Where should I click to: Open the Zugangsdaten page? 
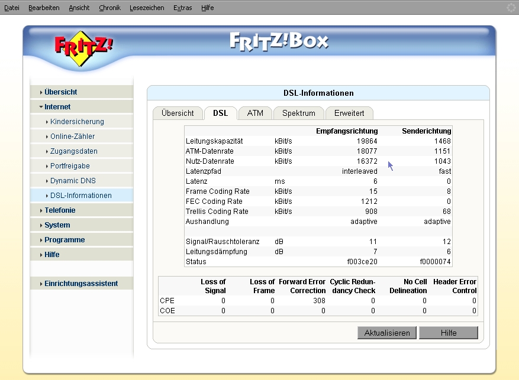82,151
